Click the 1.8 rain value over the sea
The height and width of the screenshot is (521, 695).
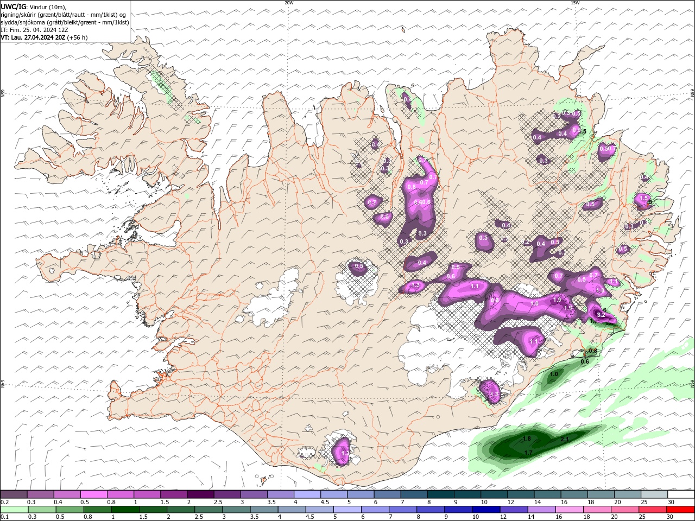point(526,439)
